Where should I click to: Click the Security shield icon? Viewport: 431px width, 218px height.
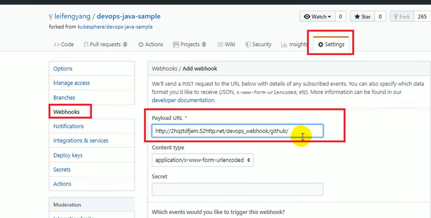(248, 44)
